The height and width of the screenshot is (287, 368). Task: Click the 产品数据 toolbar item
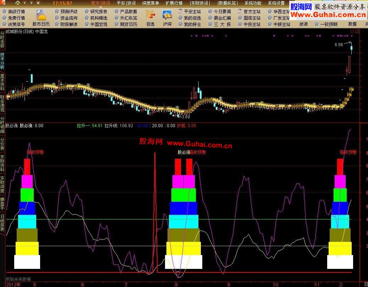pos(126,11)
